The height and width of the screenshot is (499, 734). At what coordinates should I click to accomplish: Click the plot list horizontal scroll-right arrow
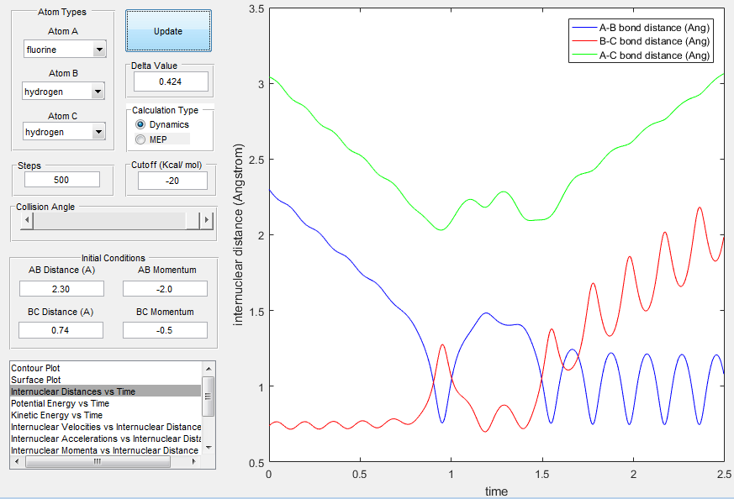point(194,461)
